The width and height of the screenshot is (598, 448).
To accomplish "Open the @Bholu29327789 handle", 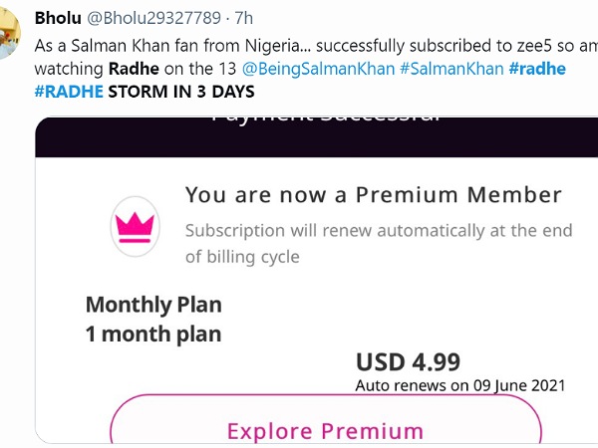I will 153,19.
